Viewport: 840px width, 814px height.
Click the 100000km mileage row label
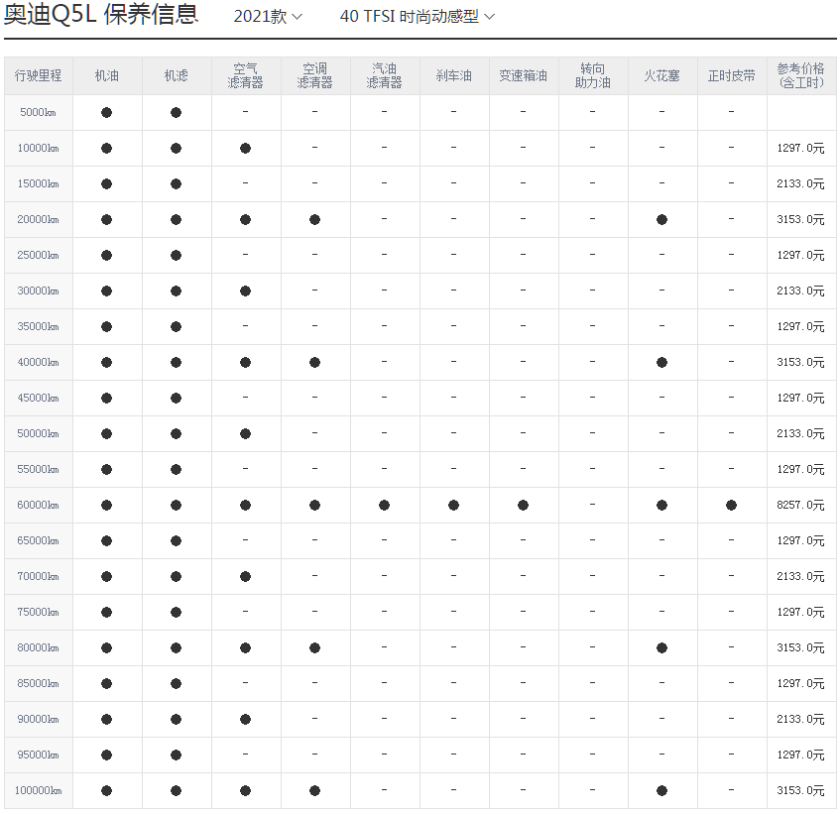coord(38,791)
